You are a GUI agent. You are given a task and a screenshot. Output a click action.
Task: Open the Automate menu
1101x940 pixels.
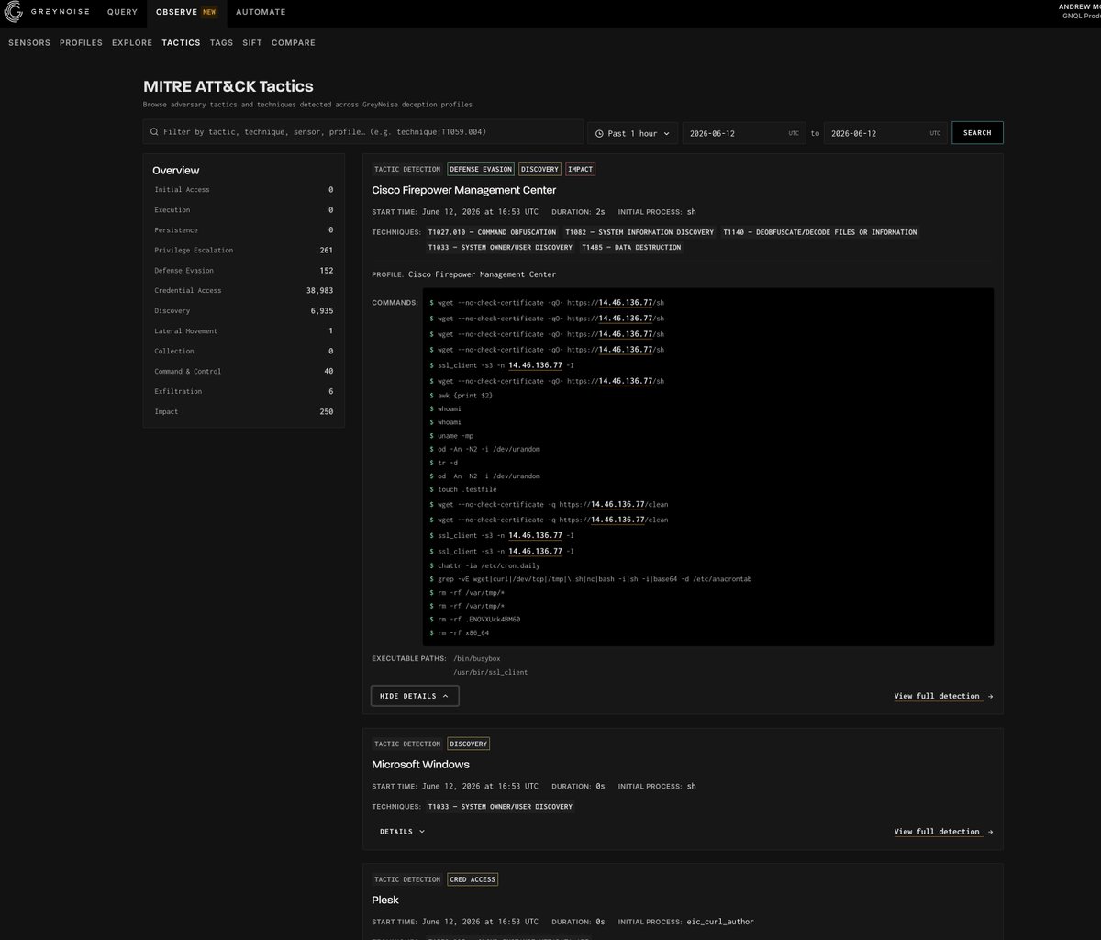coord(261,12)
